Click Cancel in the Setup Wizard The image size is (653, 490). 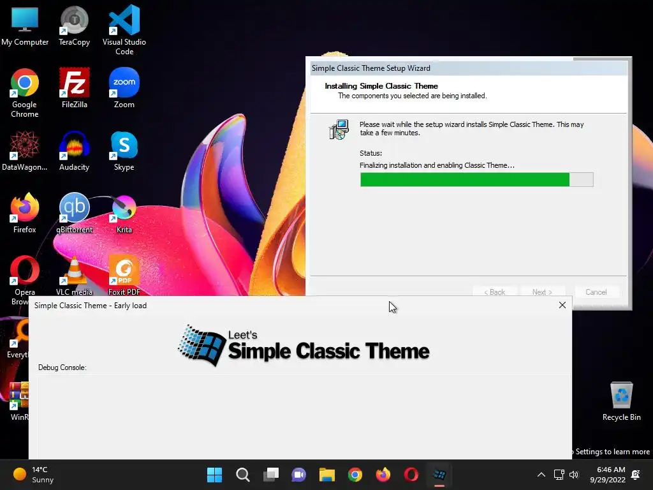(596, 292)
